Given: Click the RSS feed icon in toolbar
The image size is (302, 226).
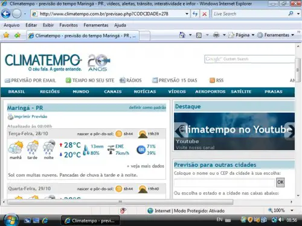Looking at the screenshot, I should coord(199,35).
